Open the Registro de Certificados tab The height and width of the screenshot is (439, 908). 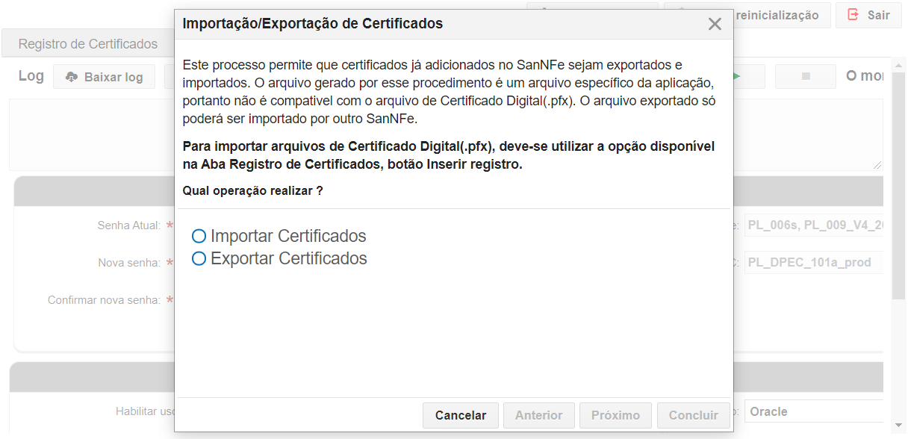tap(88, 44)
